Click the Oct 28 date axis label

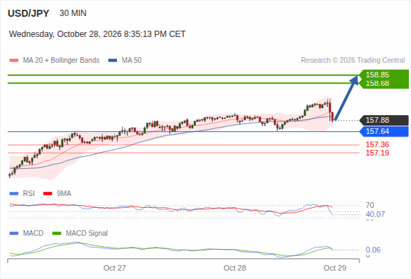click(x=235, y=268)
